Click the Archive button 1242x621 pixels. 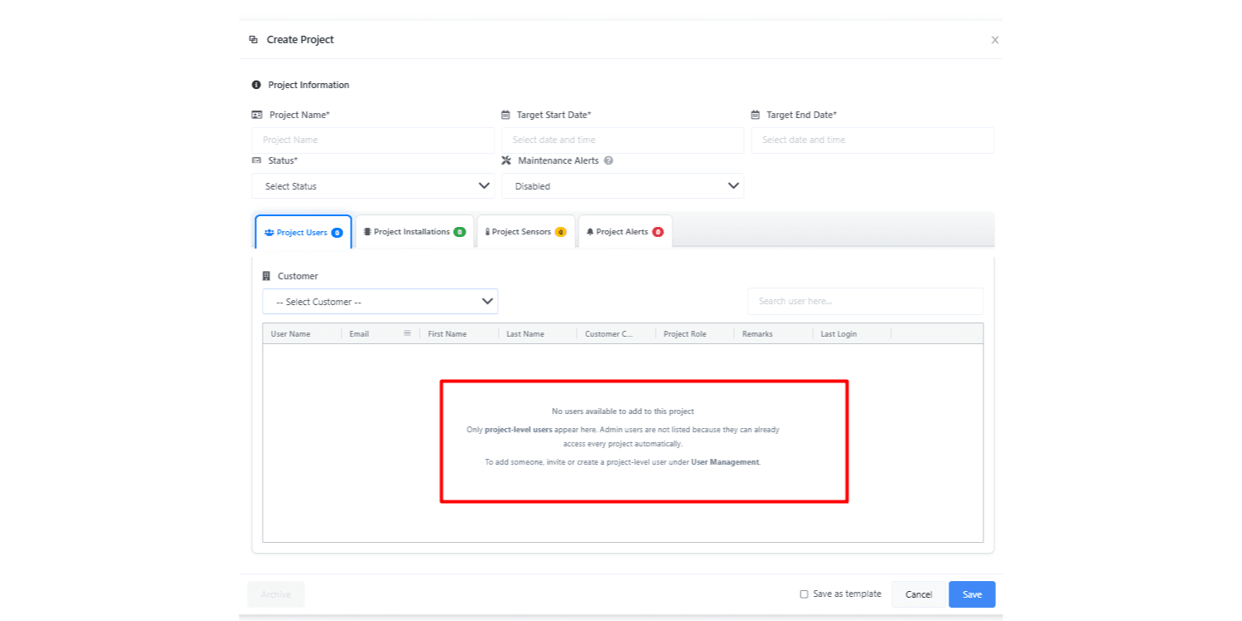tap(276, 594)
